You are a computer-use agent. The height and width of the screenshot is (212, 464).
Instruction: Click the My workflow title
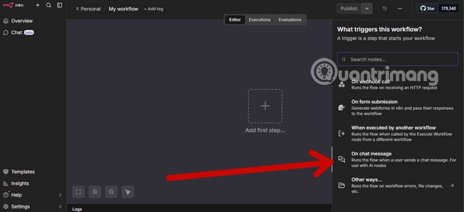pyautogui.click(x=123, y=9)
